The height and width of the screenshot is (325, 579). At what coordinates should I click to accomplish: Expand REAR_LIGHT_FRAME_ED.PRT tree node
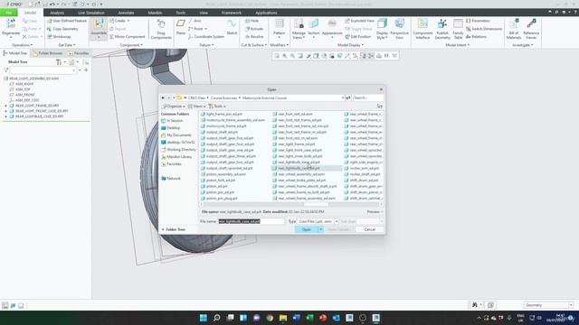tap(6, 106)
